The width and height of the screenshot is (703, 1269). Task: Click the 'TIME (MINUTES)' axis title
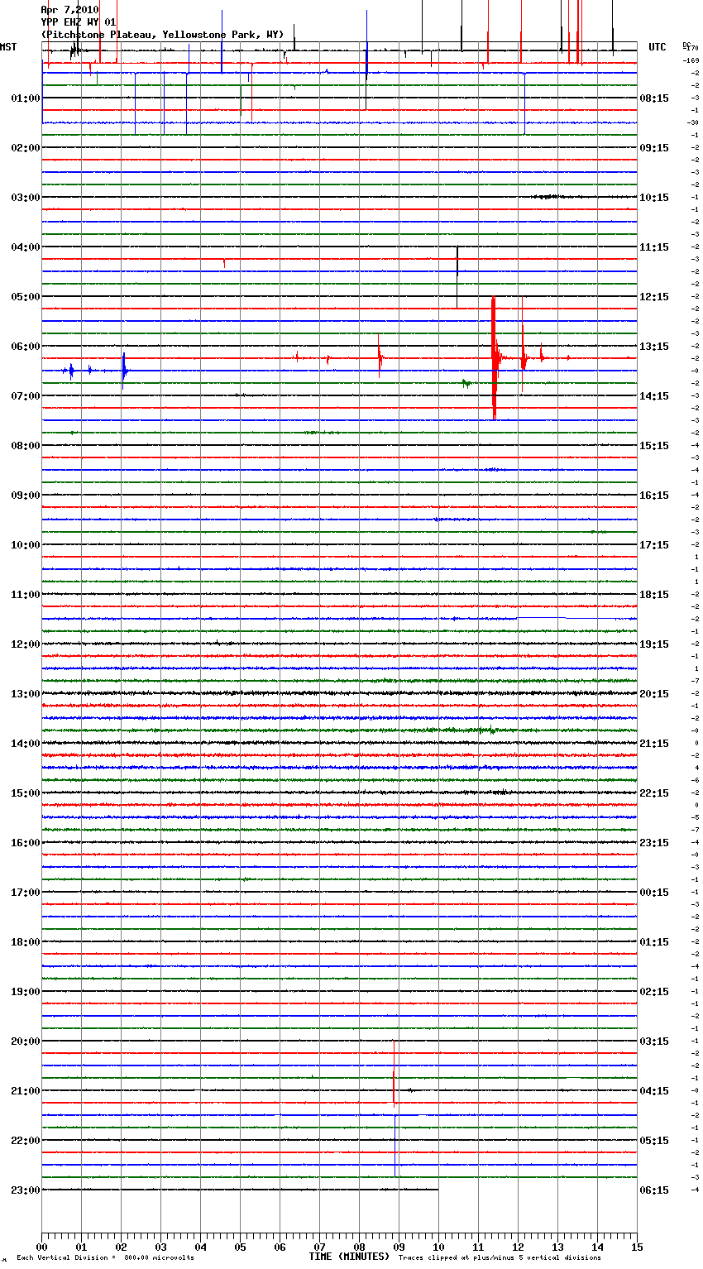pos(349,1257)
